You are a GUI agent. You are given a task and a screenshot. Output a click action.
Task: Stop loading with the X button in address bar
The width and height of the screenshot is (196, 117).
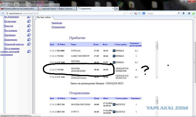[130, 13]
